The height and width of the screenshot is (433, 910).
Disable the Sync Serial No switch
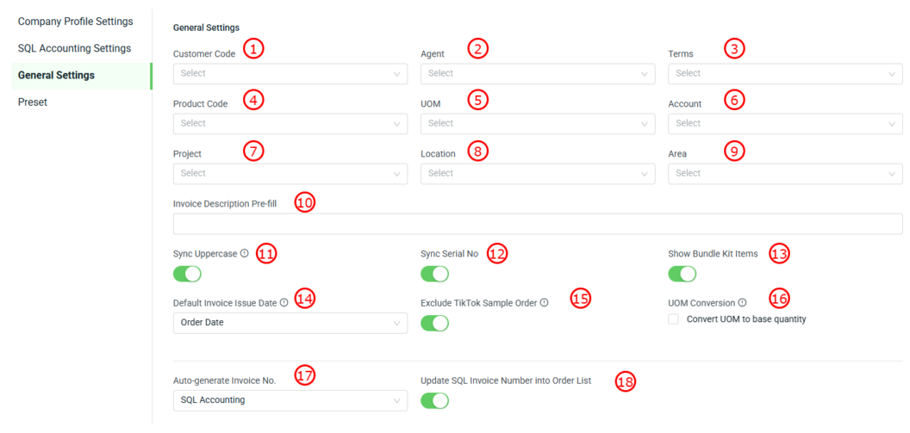[x=434, y=274]
